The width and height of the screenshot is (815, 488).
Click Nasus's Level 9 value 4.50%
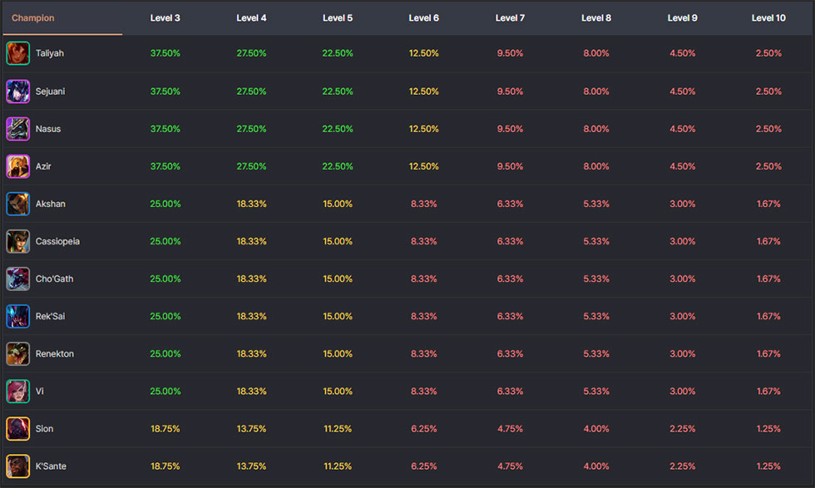click(x=683, y=129)
